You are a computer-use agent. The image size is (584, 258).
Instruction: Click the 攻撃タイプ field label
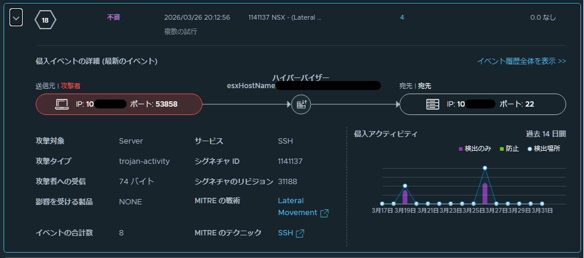click(53, 161)
